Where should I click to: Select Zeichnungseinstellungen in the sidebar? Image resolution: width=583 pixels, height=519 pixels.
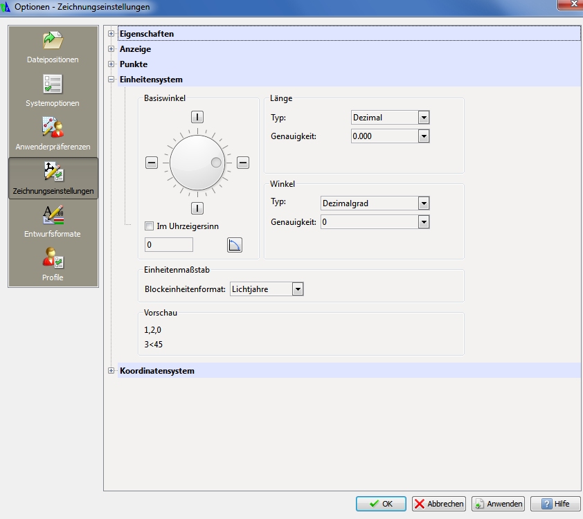53,178
